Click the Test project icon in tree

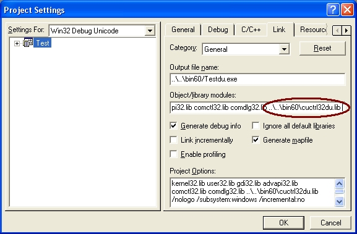pyautogui.click(x=28, y=43)
